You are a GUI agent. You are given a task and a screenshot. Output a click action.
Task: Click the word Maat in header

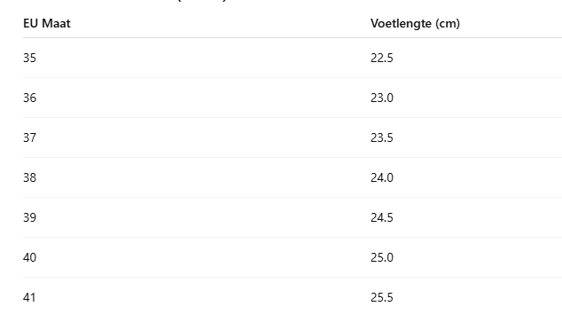(x=56, y=23)
